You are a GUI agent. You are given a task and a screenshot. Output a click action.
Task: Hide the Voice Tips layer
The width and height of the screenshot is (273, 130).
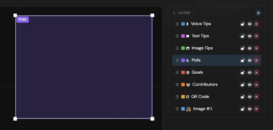[250, 24]
